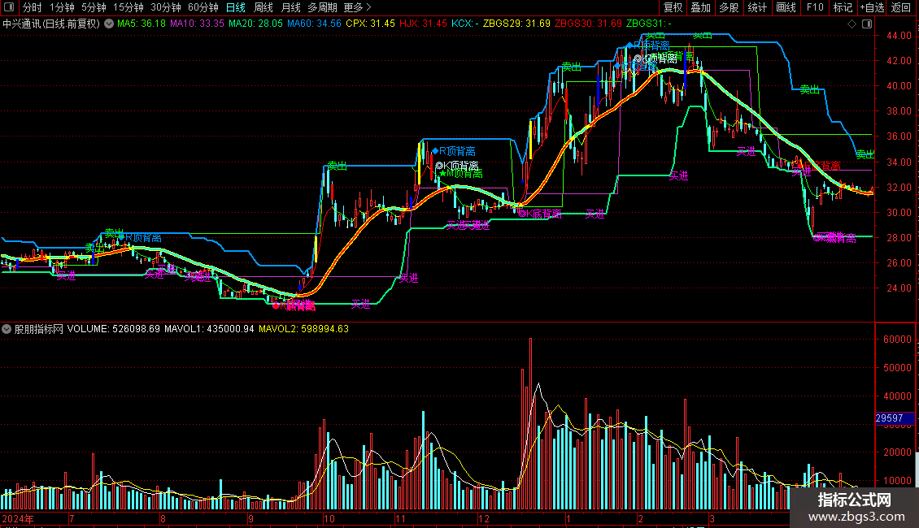Click the diamond icon near the price axis
Screen dimensions: 919x528
click(x=851, y=24)
